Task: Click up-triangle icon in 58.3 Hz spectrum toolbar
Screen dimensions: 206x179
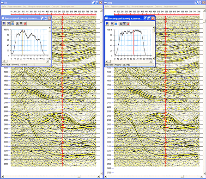Action: [x=121, y=24]
